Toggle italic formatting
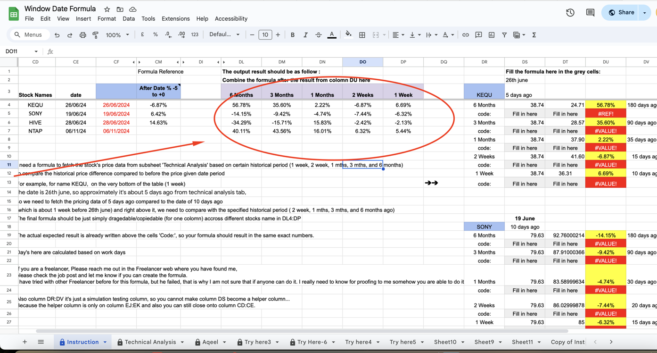657x353 pixels. click(x=305, y=35)
